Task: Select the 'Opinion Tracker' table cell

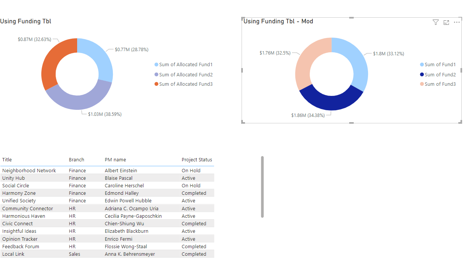Action: pos(20,239)
